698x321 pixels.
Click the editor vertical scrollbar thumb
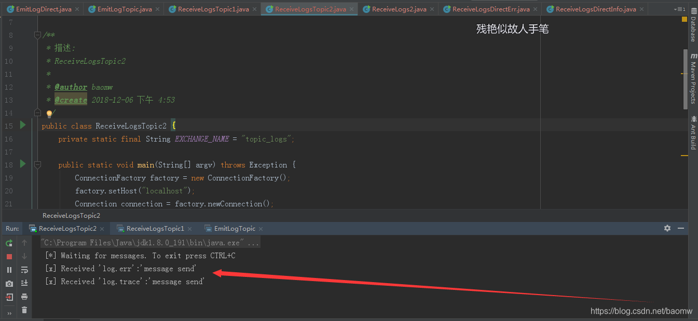tap(685, 79)
